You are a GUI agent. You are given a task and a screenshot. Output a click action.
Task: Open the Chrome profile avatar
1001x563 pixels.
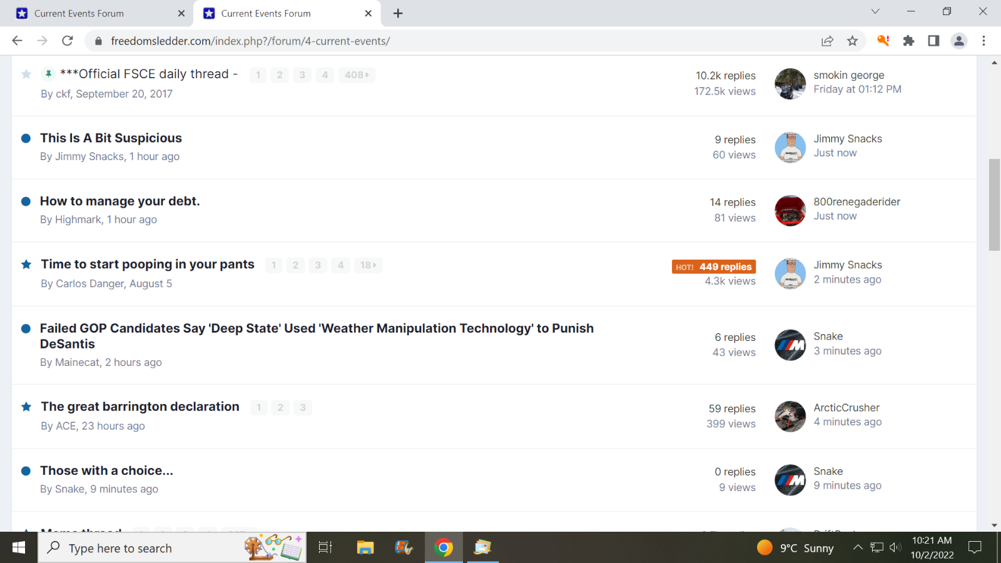[x=958, y=41]
